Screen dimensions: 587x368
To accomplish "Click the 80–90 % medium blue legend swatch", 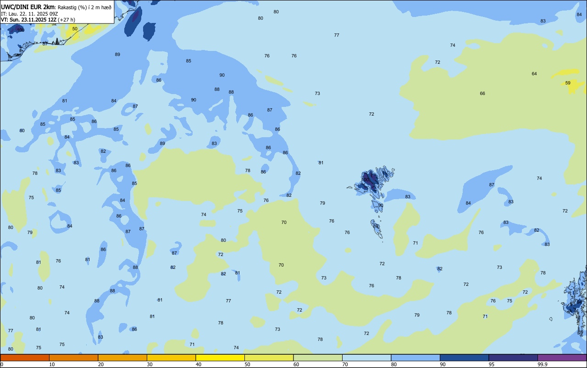I will tap(415, 357).
